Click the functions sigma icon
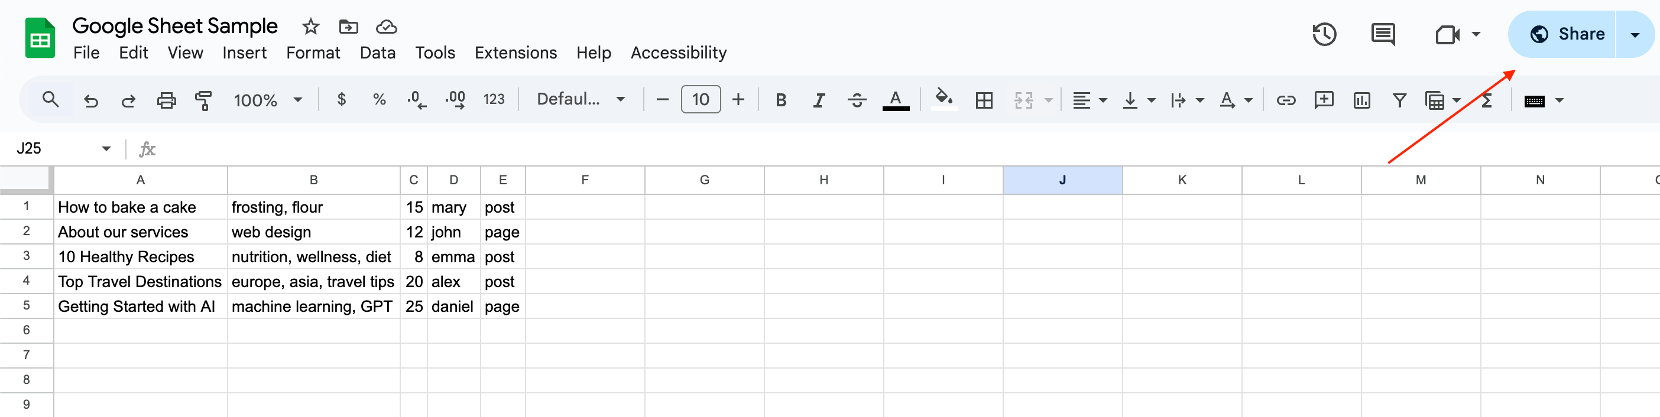Image resolution: width=1660 pixels, height=417 pixels. [1487, 100]
